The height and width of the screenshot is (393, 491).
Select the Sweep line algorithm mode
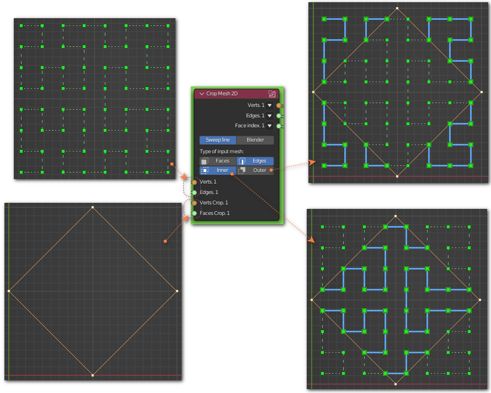[218, 140]
